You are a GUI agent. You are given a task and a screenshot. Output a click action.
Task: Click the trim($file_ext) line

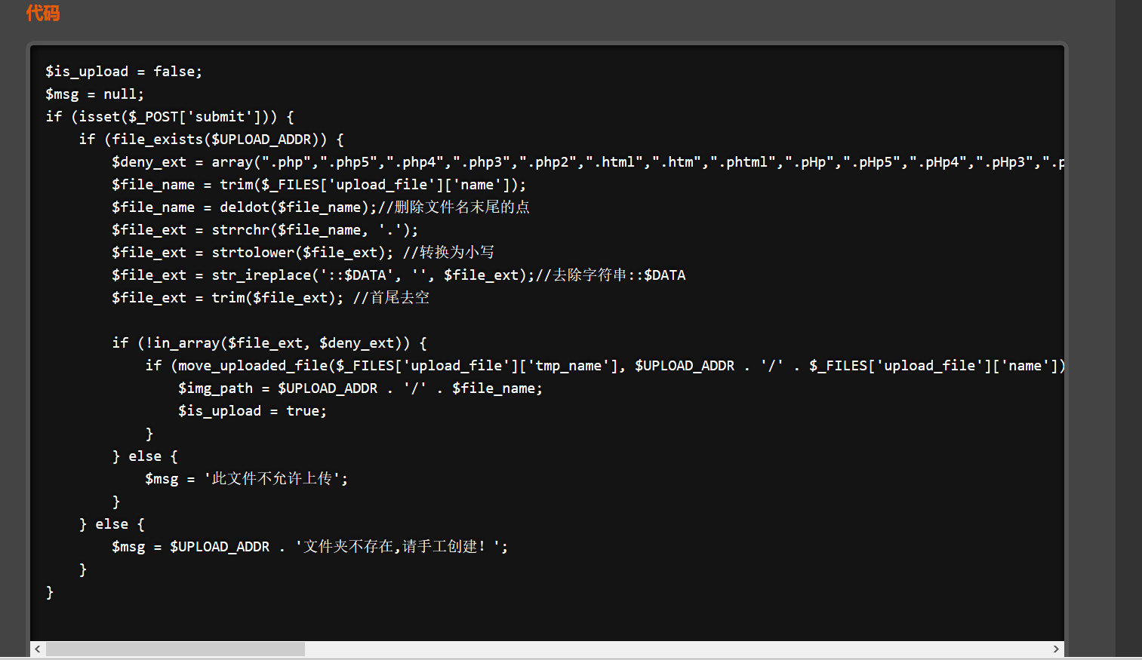tap(270, 298)
